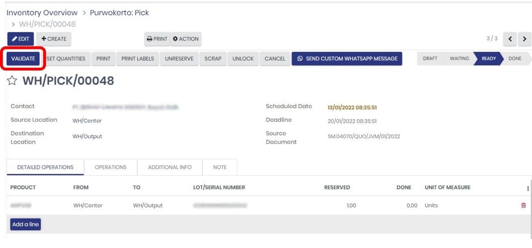This screenshot has width=532, height=248.
Task: Switch to the Operations tab
Action: point(111,168)
